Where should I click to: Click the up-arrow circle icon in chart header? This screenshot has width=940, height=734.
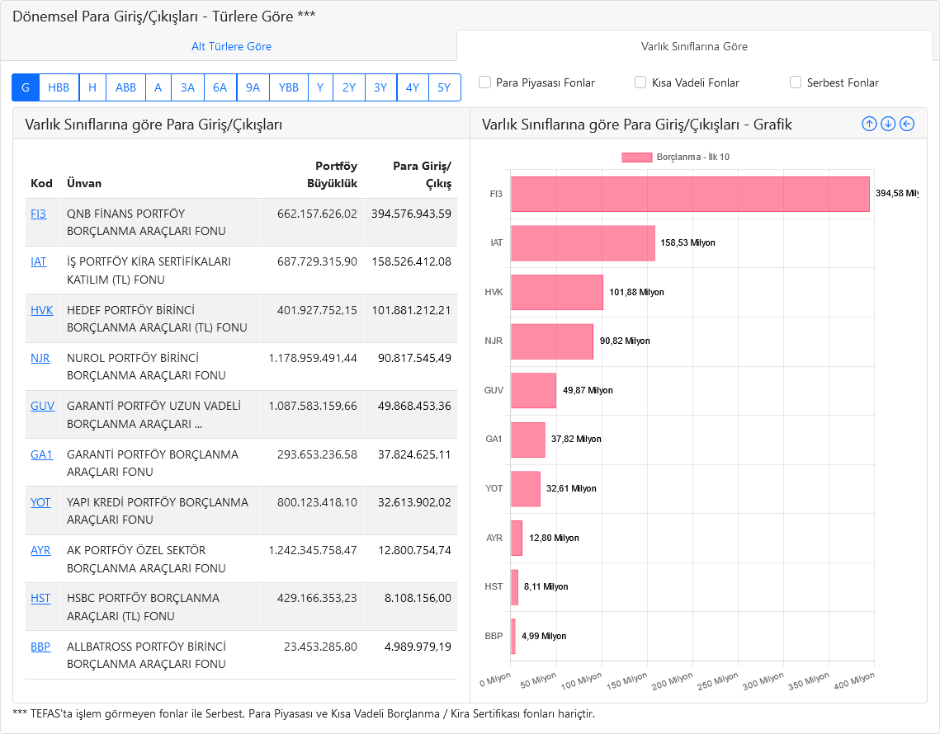pos(869,124)
